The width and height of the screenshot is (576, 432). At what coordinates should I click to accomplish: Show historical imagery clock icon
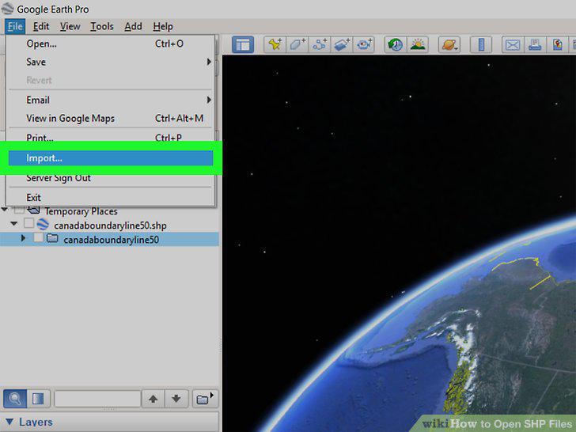[396, 45]
